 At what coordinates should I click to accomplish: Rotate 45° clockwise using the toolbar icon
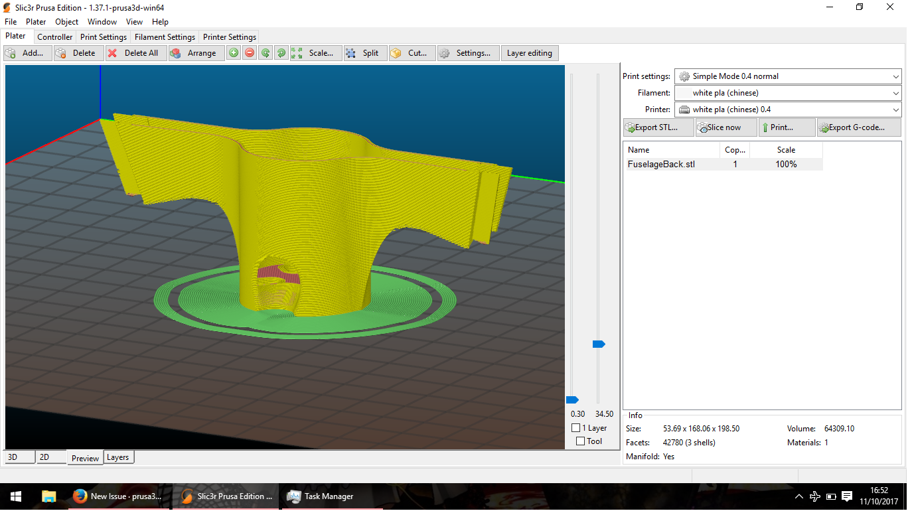point(281,53)
